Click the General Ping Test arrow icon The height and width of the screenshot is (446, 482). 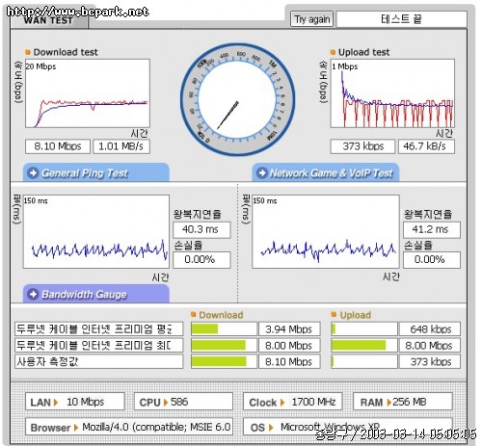coord(33,173)
